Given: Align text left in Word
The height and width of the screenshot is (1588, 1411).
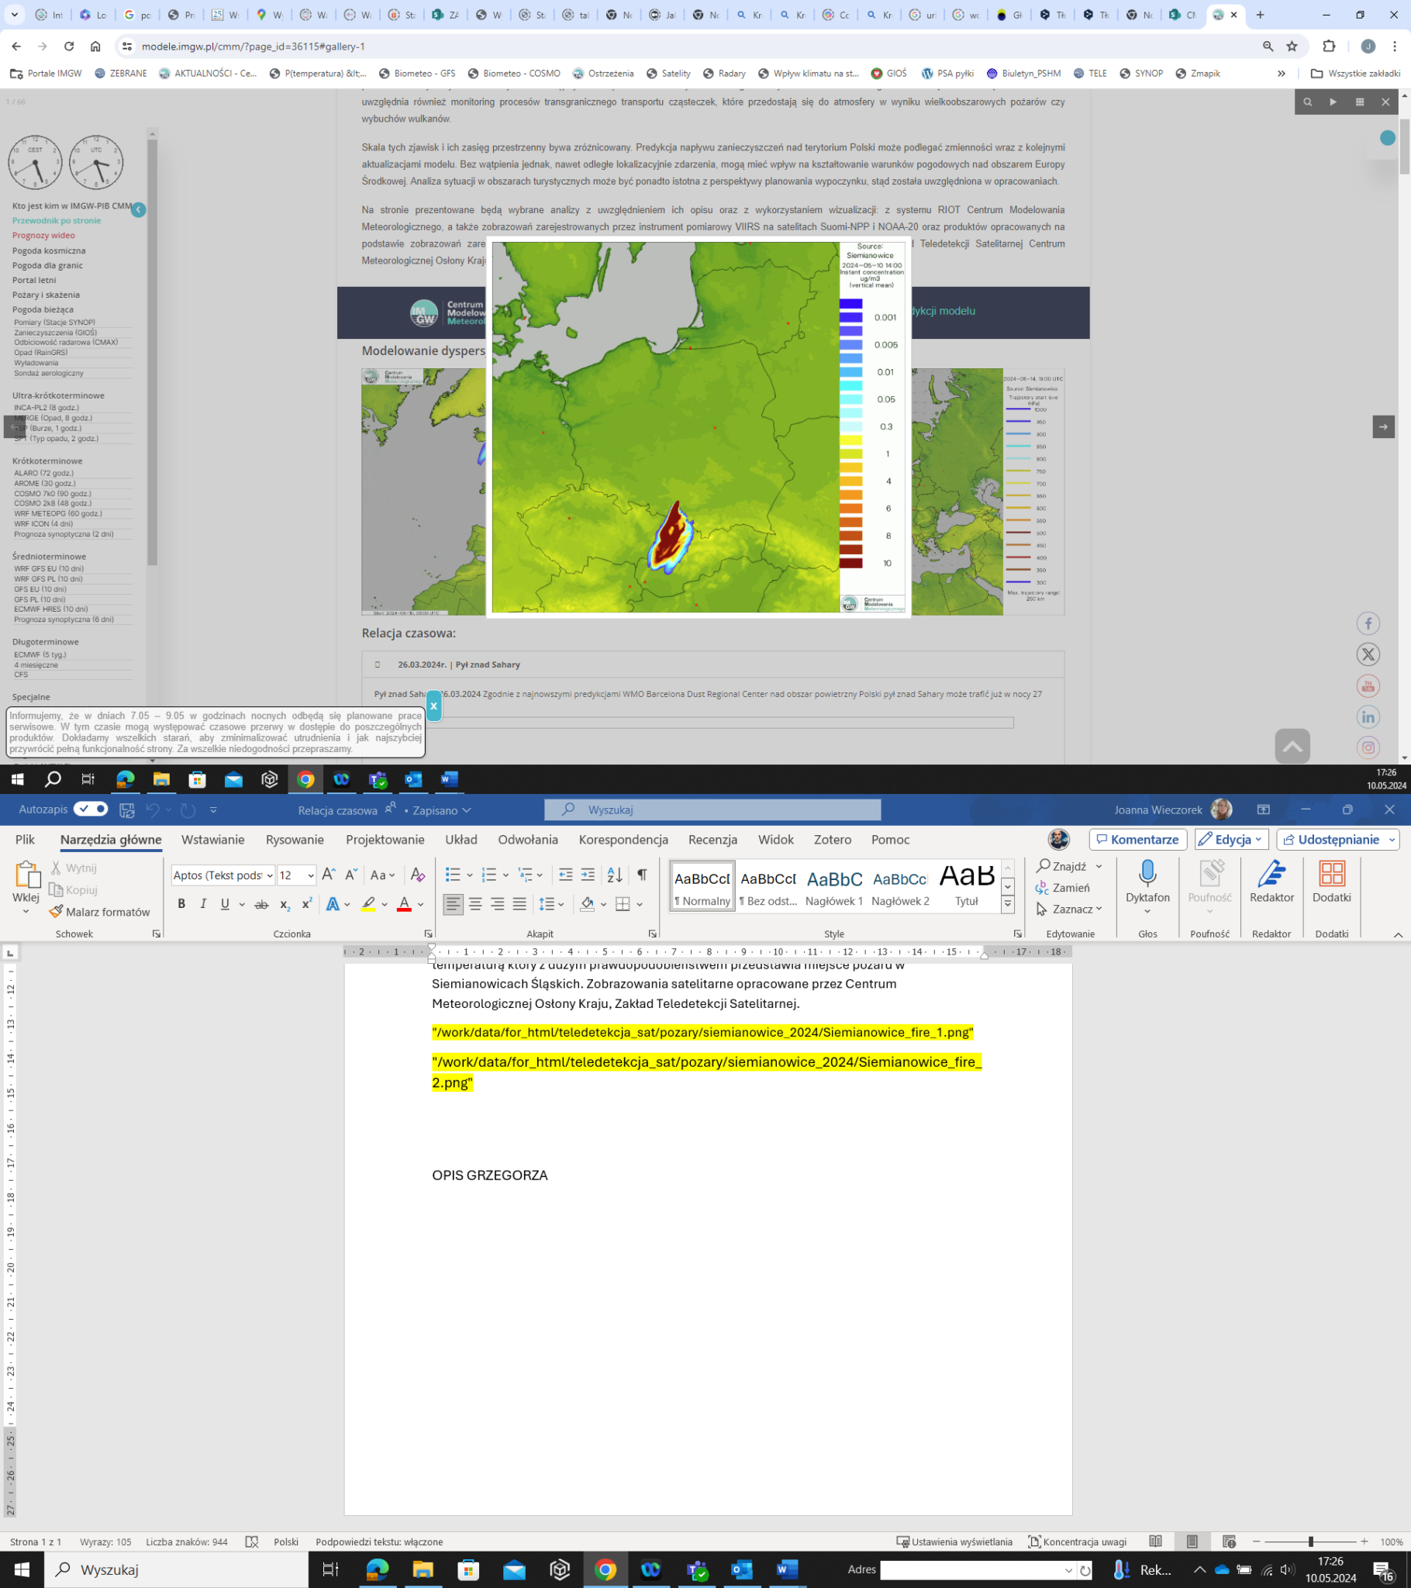Looking at the screenshot, I should click(453, 903).
